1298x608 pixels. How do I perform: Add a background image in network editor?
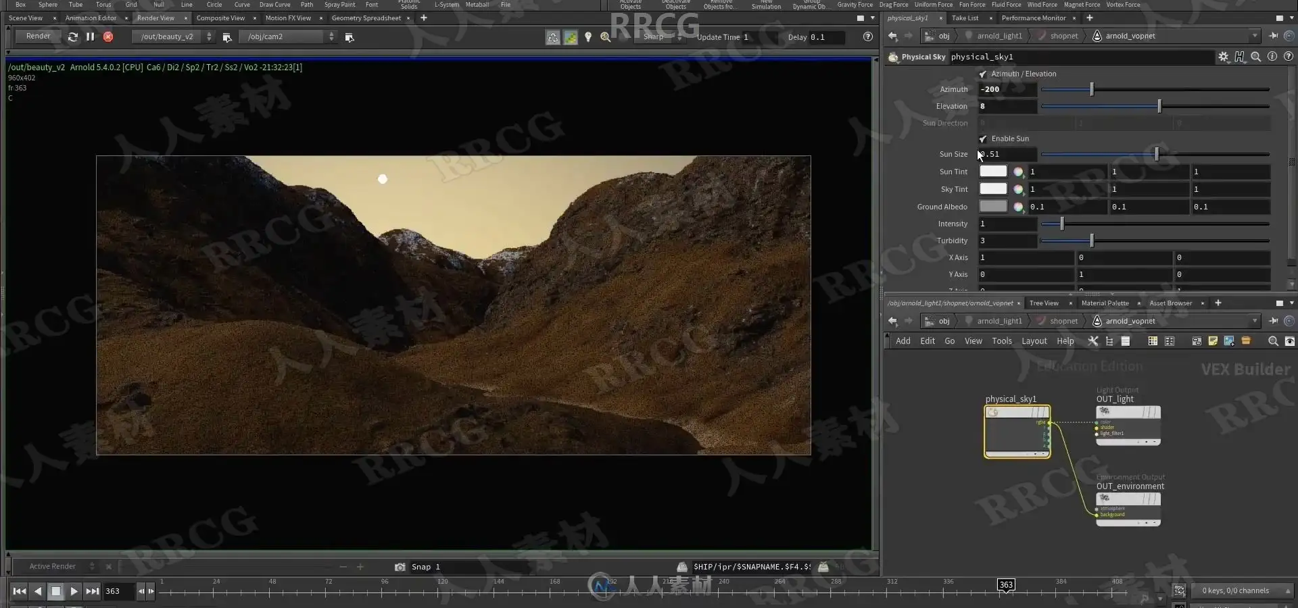pyautogui.click(x=1229, y=341)
